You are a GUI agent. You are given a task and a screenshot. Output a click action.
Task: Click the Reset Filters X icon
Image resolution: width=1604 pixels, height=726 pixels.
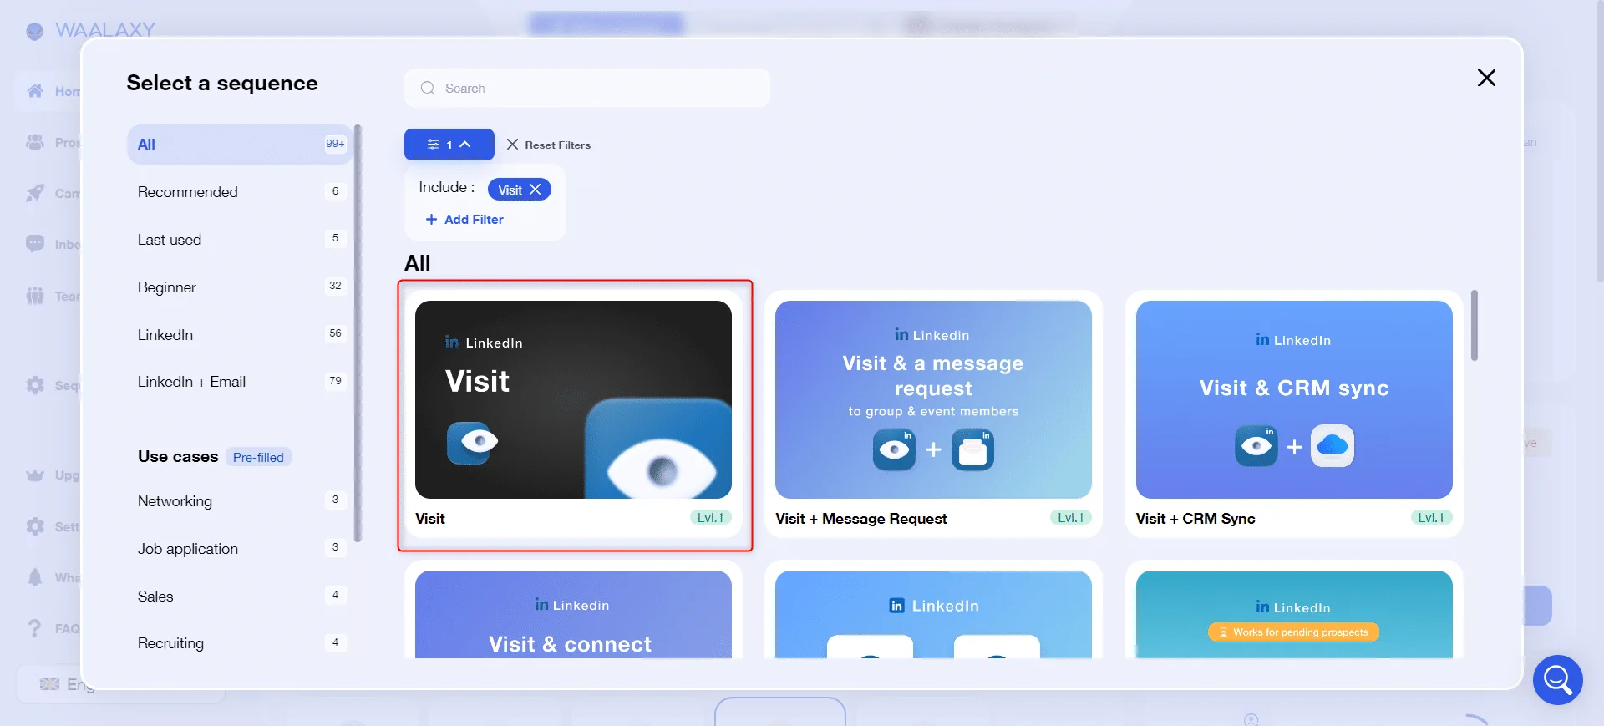pyautogui.click(x=512, y=145)
